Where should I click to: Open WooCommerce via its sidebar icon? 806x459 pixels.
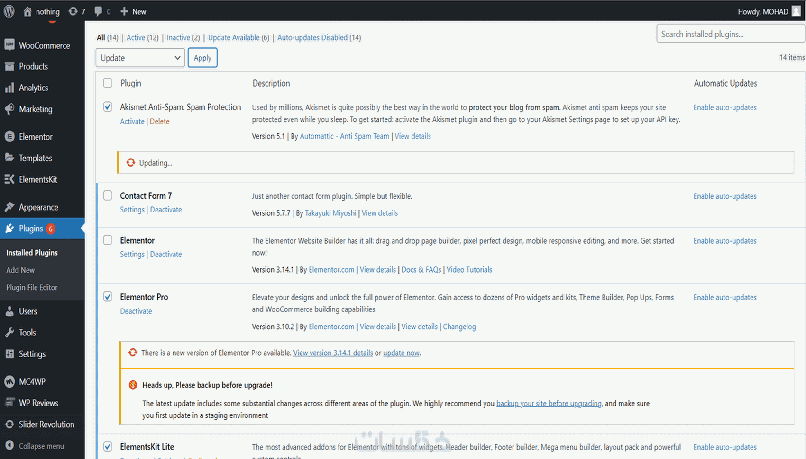[x=9, y=45]
